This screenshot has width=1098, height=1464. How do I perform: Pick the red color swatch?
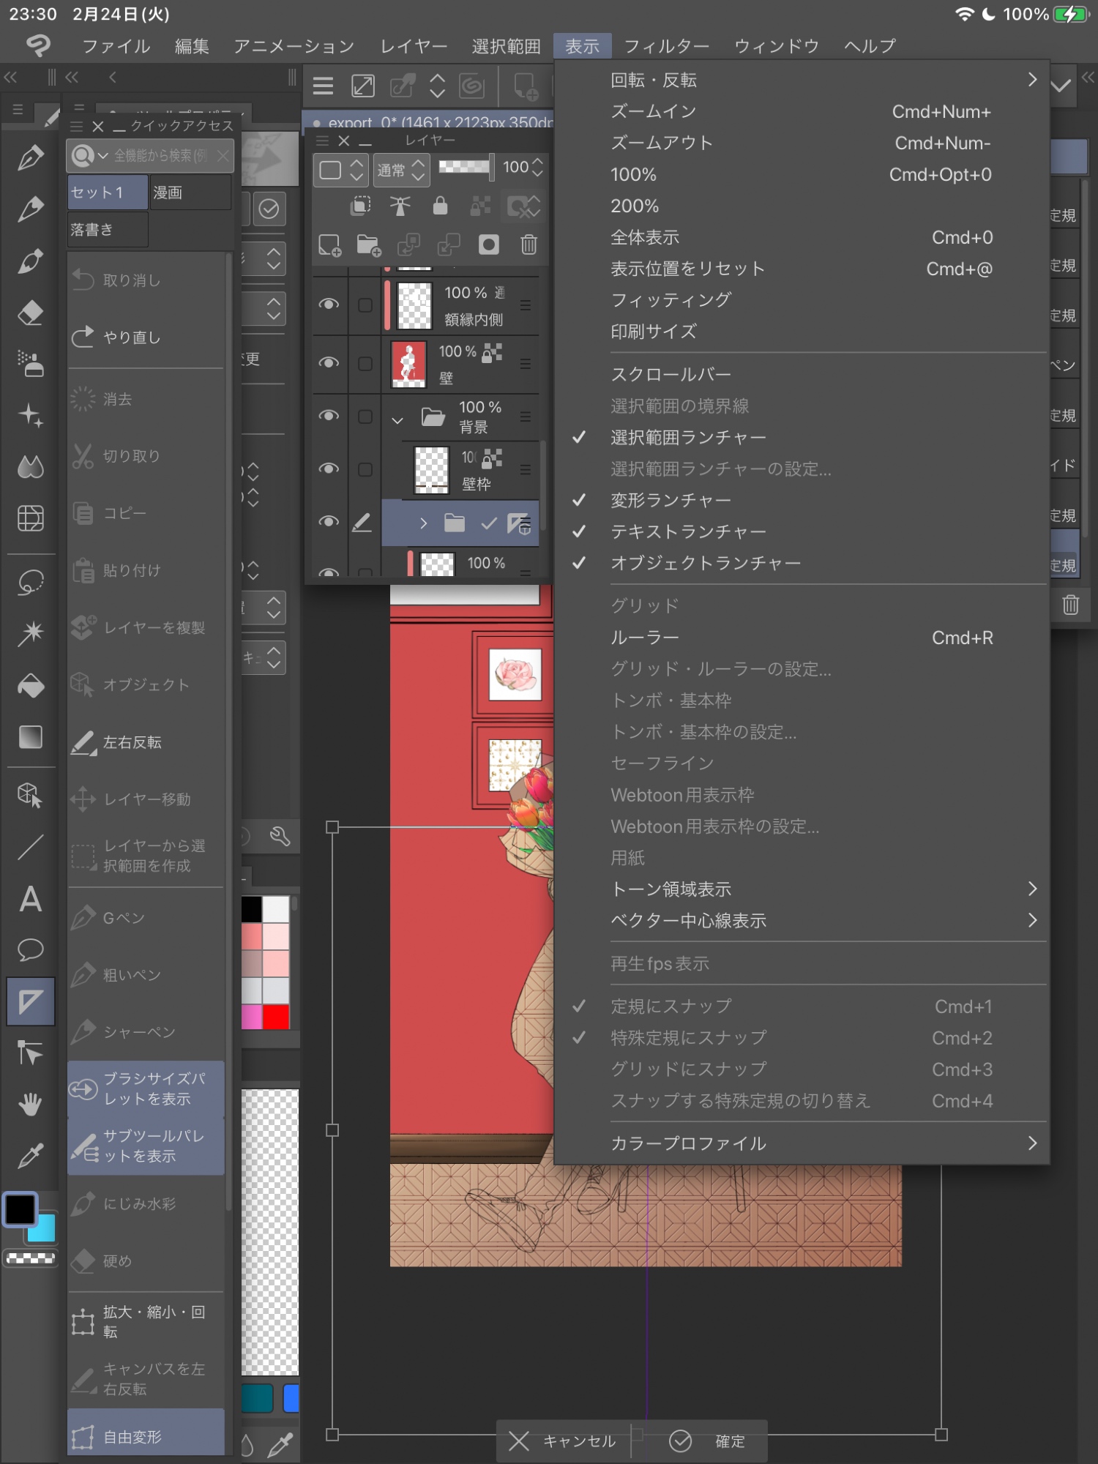click(x=276, y=1017)
